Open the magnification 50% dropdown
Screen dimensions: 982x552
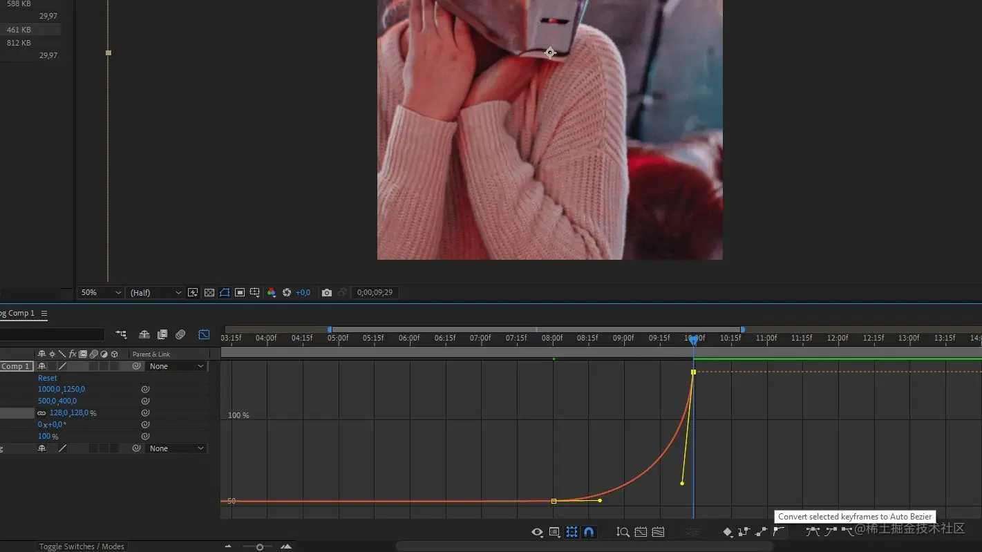click(x=100, y=293)
